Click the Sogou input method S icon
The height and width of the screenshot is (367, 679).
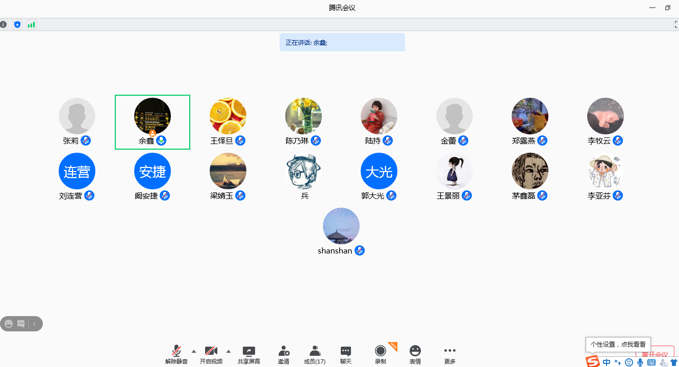coord(592,362)
